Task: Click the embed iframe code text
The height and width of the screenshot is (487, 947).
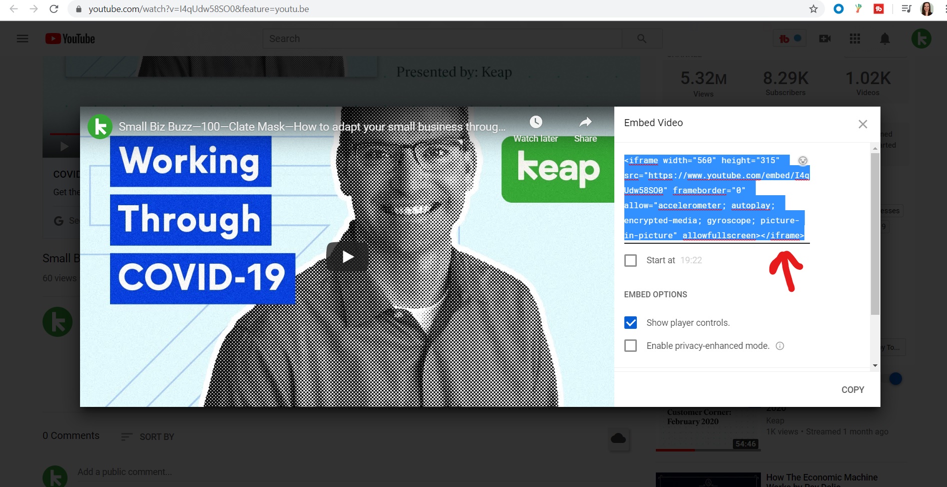Action: pyautogui.click(x=716, y=198)
